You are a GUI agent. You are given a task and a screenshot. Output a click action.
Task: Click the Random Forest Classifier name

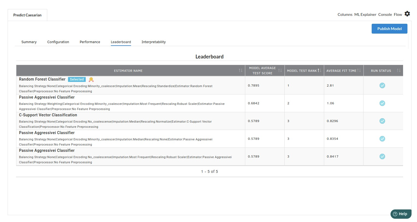click(42, 79)
